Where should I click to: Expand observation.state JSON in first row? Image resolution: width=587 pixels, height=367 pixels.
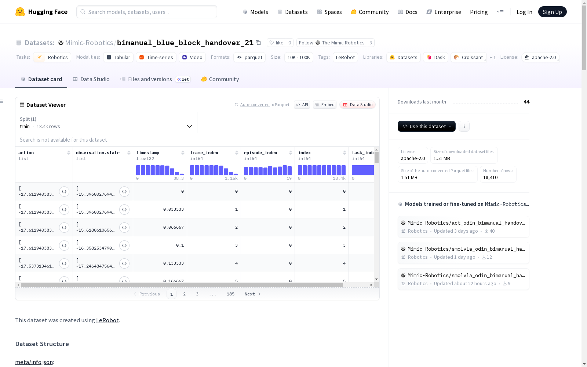(x=124, y=191)
